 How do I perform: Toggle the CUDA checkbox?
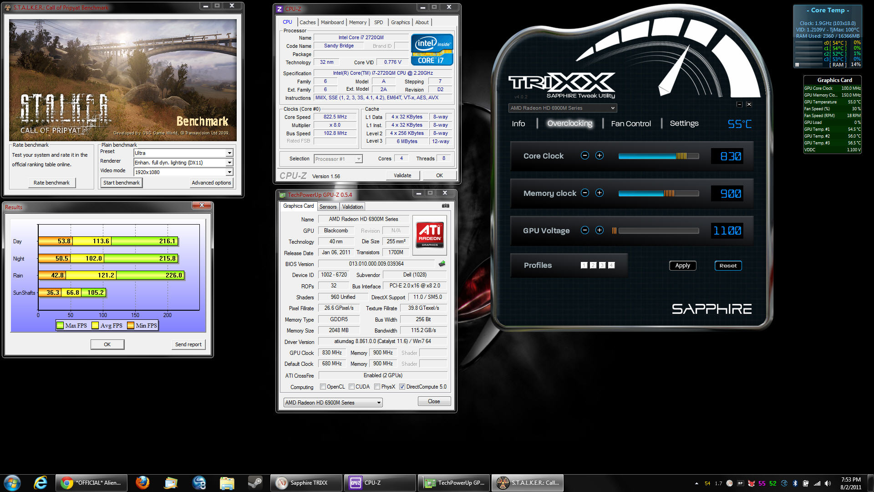tap(352, 387)
